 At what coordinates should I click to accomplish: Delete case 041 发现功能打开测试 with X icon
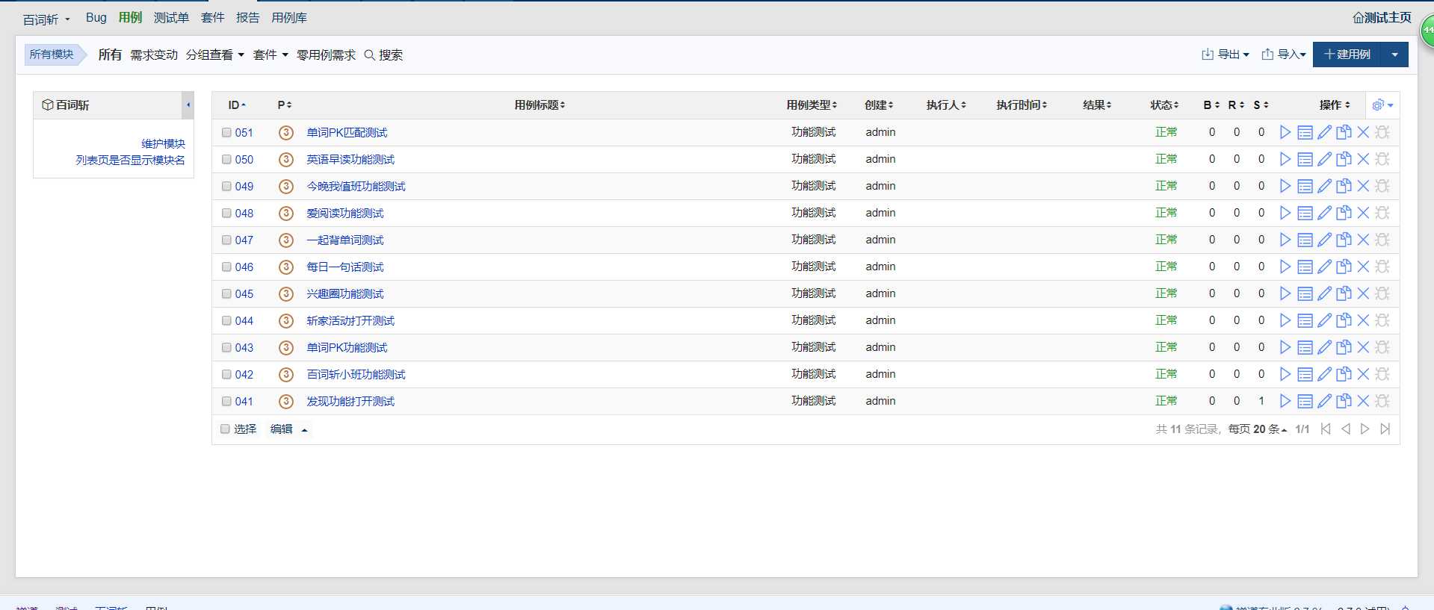tap(1363, 401)
